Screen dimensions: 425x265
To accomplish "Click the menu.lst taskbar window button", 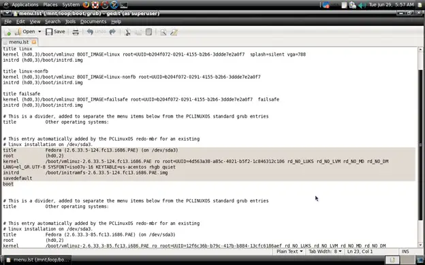I will pos(37,260).
